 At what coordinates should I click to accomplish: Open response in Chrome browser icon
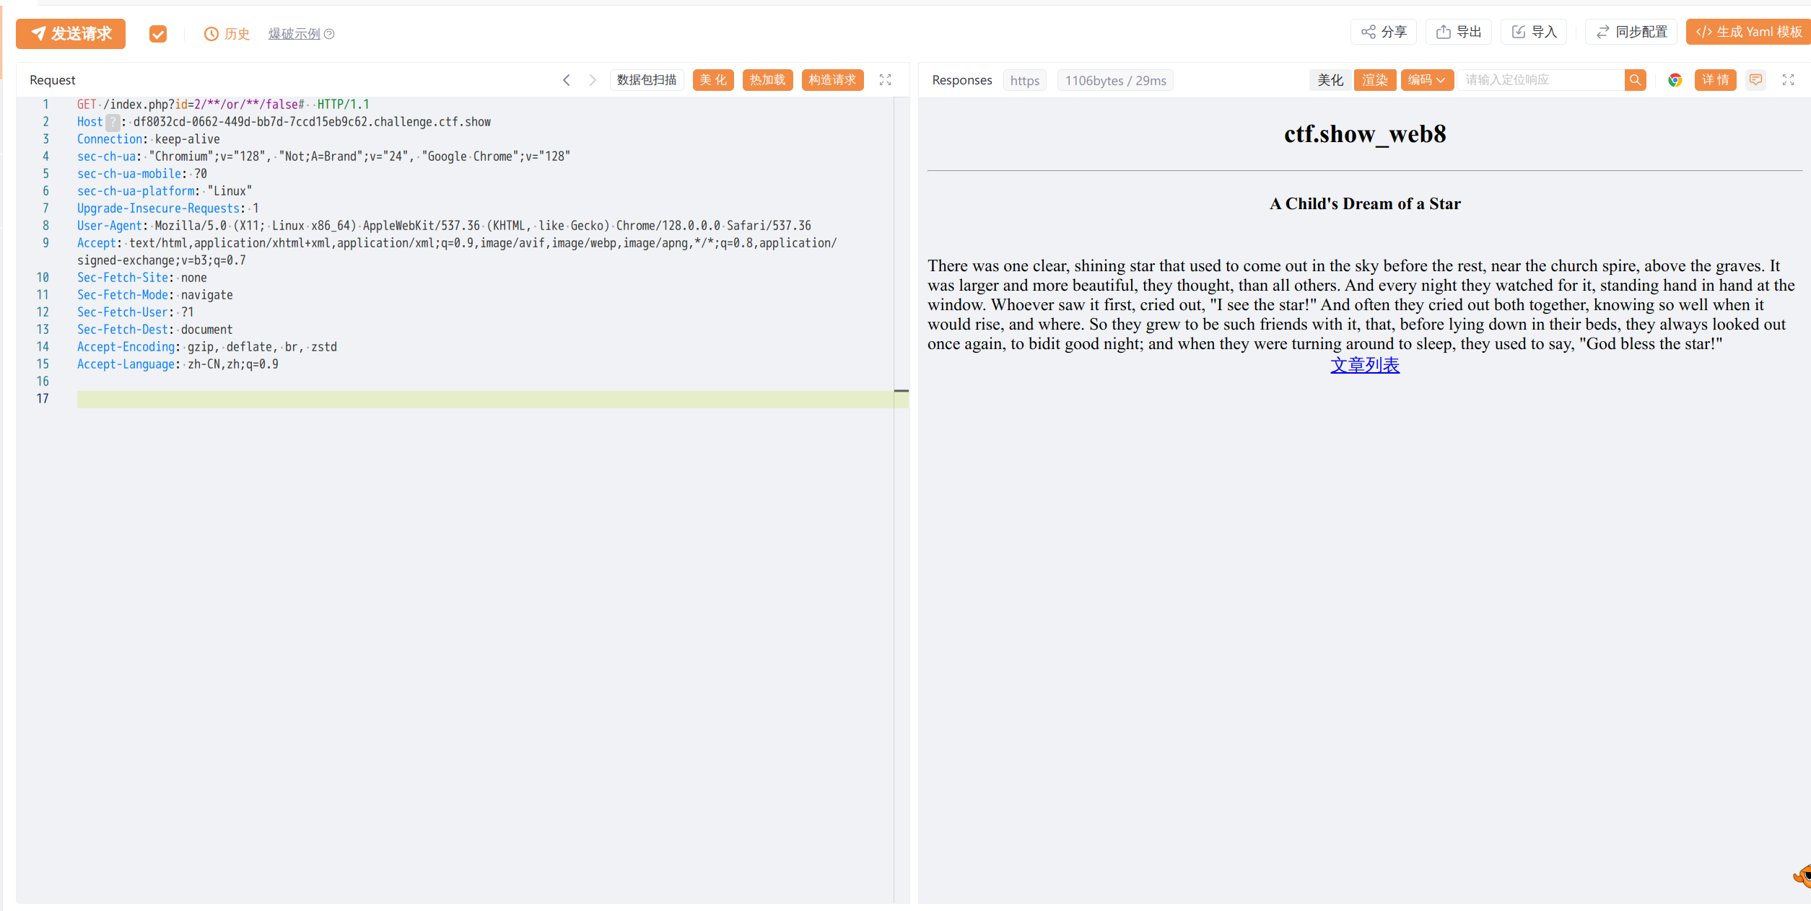(1675, 80)
